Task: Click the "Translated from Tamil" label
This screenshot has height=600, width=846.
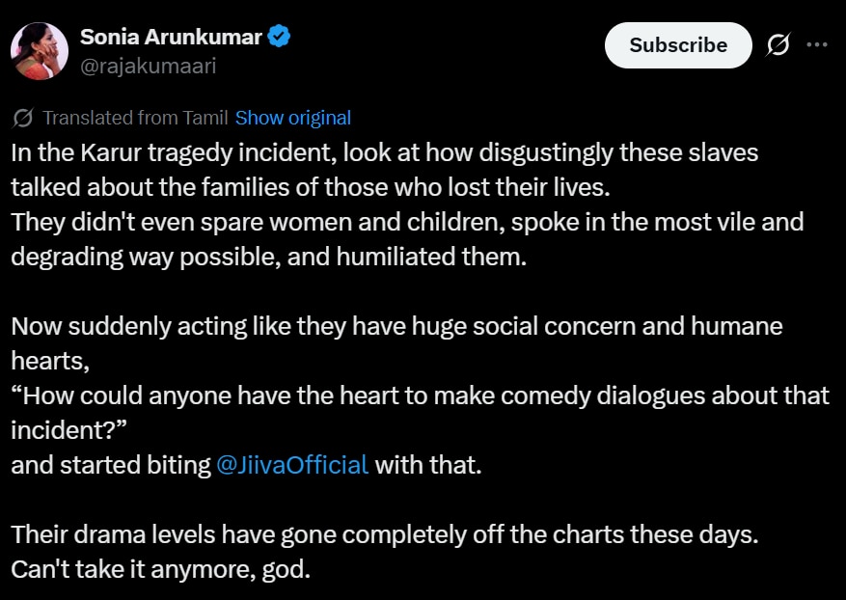Action: (135, 119)
